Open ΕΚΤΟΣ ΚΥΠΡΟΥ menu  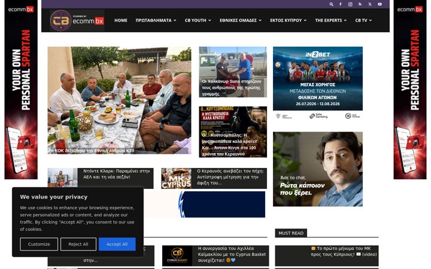288,20
